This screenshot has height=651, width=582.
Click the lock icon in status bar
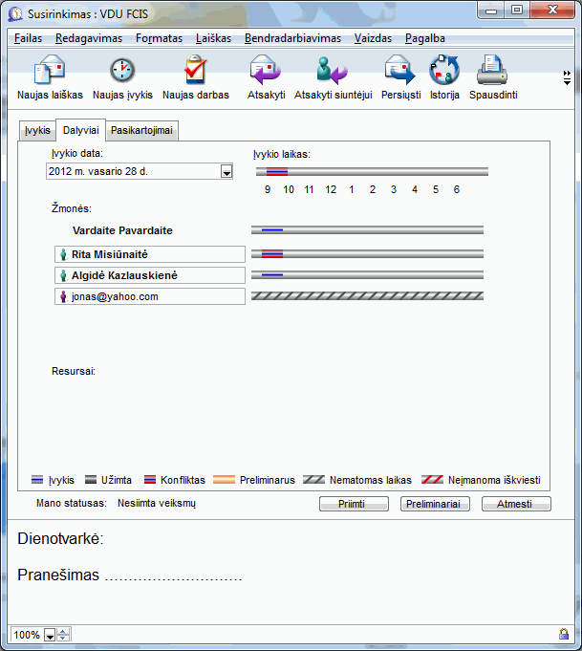pos(564,635)
